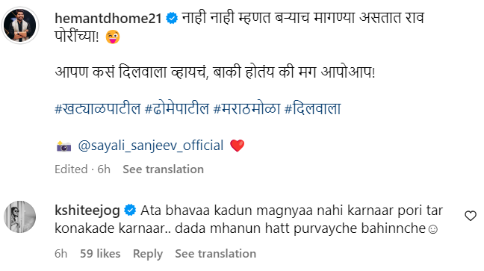Viewport: 484px width, 271px height.
Task: Like kshiteejog's comment with heart icon
Action: [x=471, y=216]
